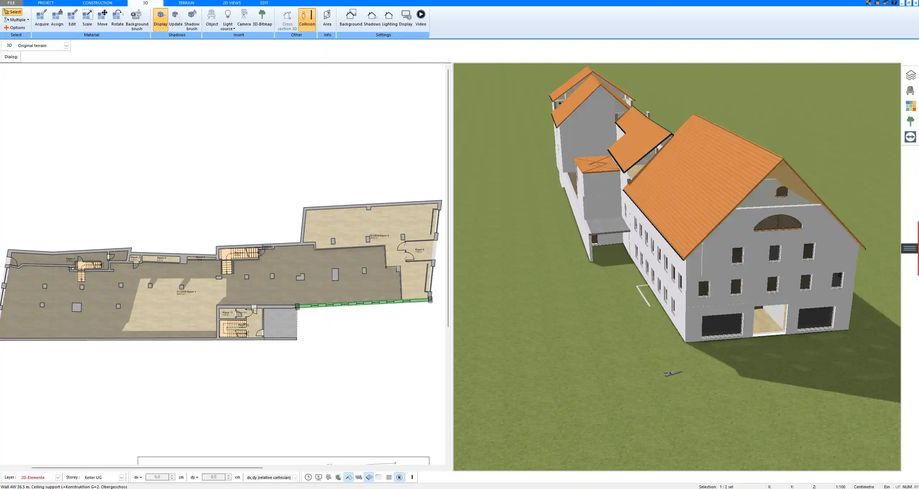This screenshot has height=489, width=919.
Task: Select the Shadow brush tool
Action: [192, 20]
